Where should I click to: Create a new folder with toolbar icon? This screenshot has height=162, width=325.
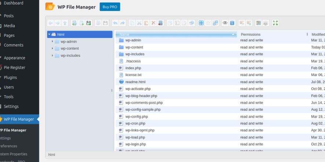tap(74, 23)
